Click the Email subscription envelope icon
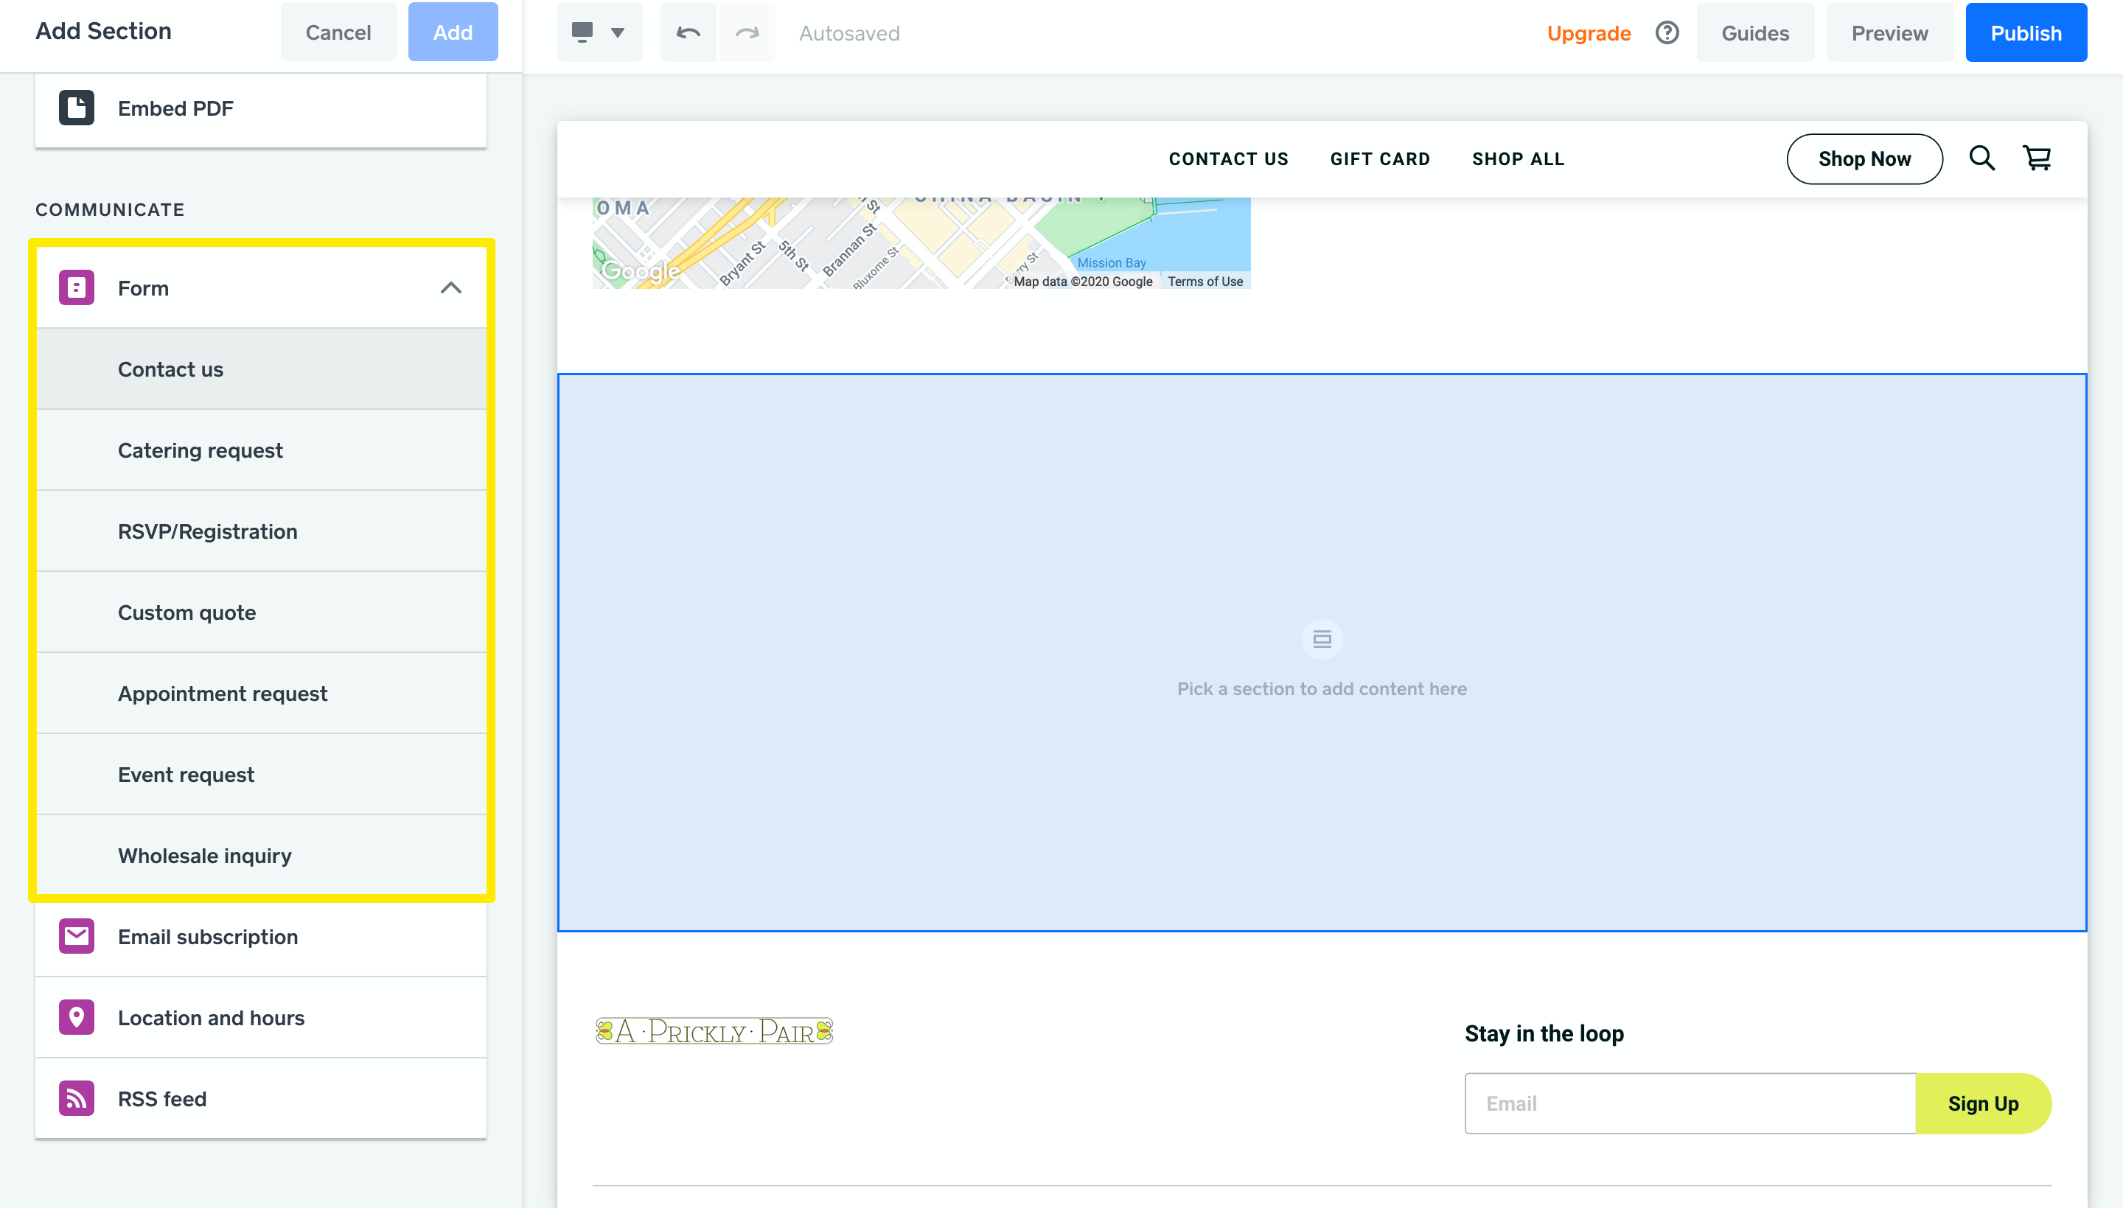2123x1208 pixels. 77,936
